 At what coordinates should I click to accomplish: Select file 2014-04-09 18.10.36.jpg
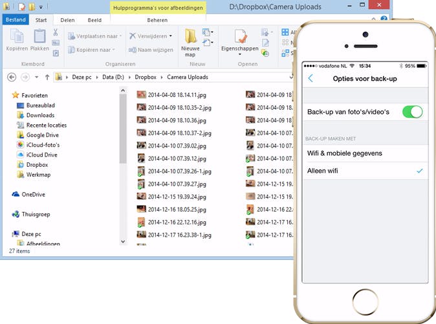coord(171,120)
